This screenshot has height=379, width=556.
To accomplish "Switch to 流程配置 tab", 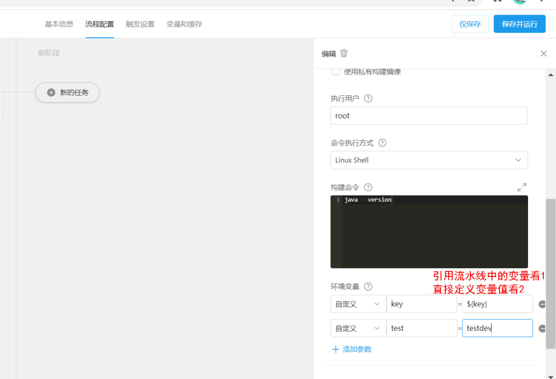I will [x=100, y=24].
